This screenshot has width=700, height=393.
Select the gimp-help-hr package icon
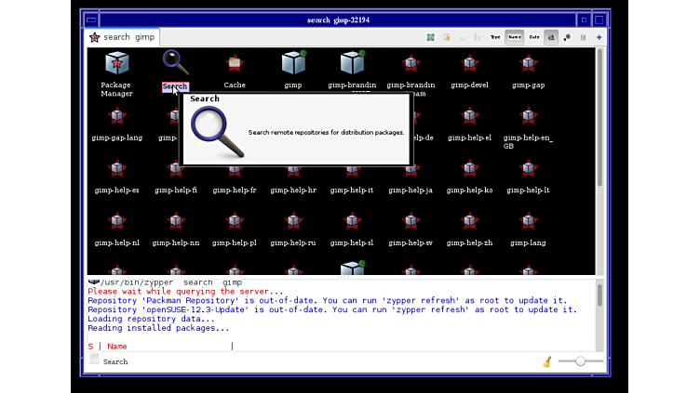point(293,174)
